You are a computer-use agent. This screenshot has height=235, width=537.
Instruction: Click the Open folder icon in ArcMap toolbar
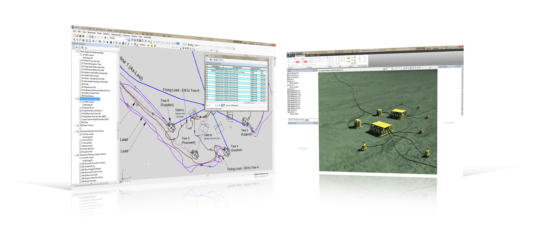click(77, 36)
